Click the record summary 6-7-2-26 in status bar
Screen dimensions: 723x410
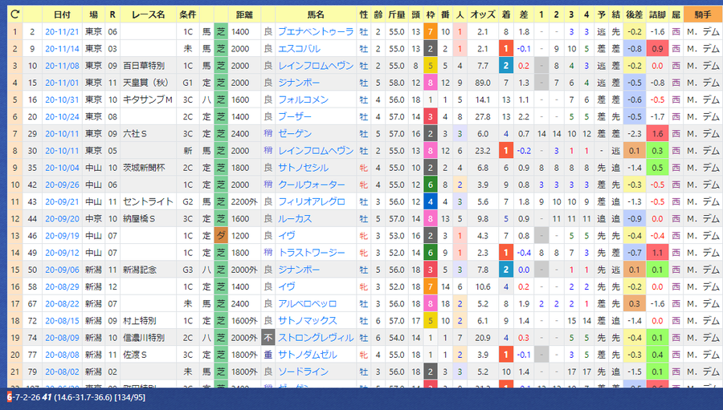tap(23, 397)
